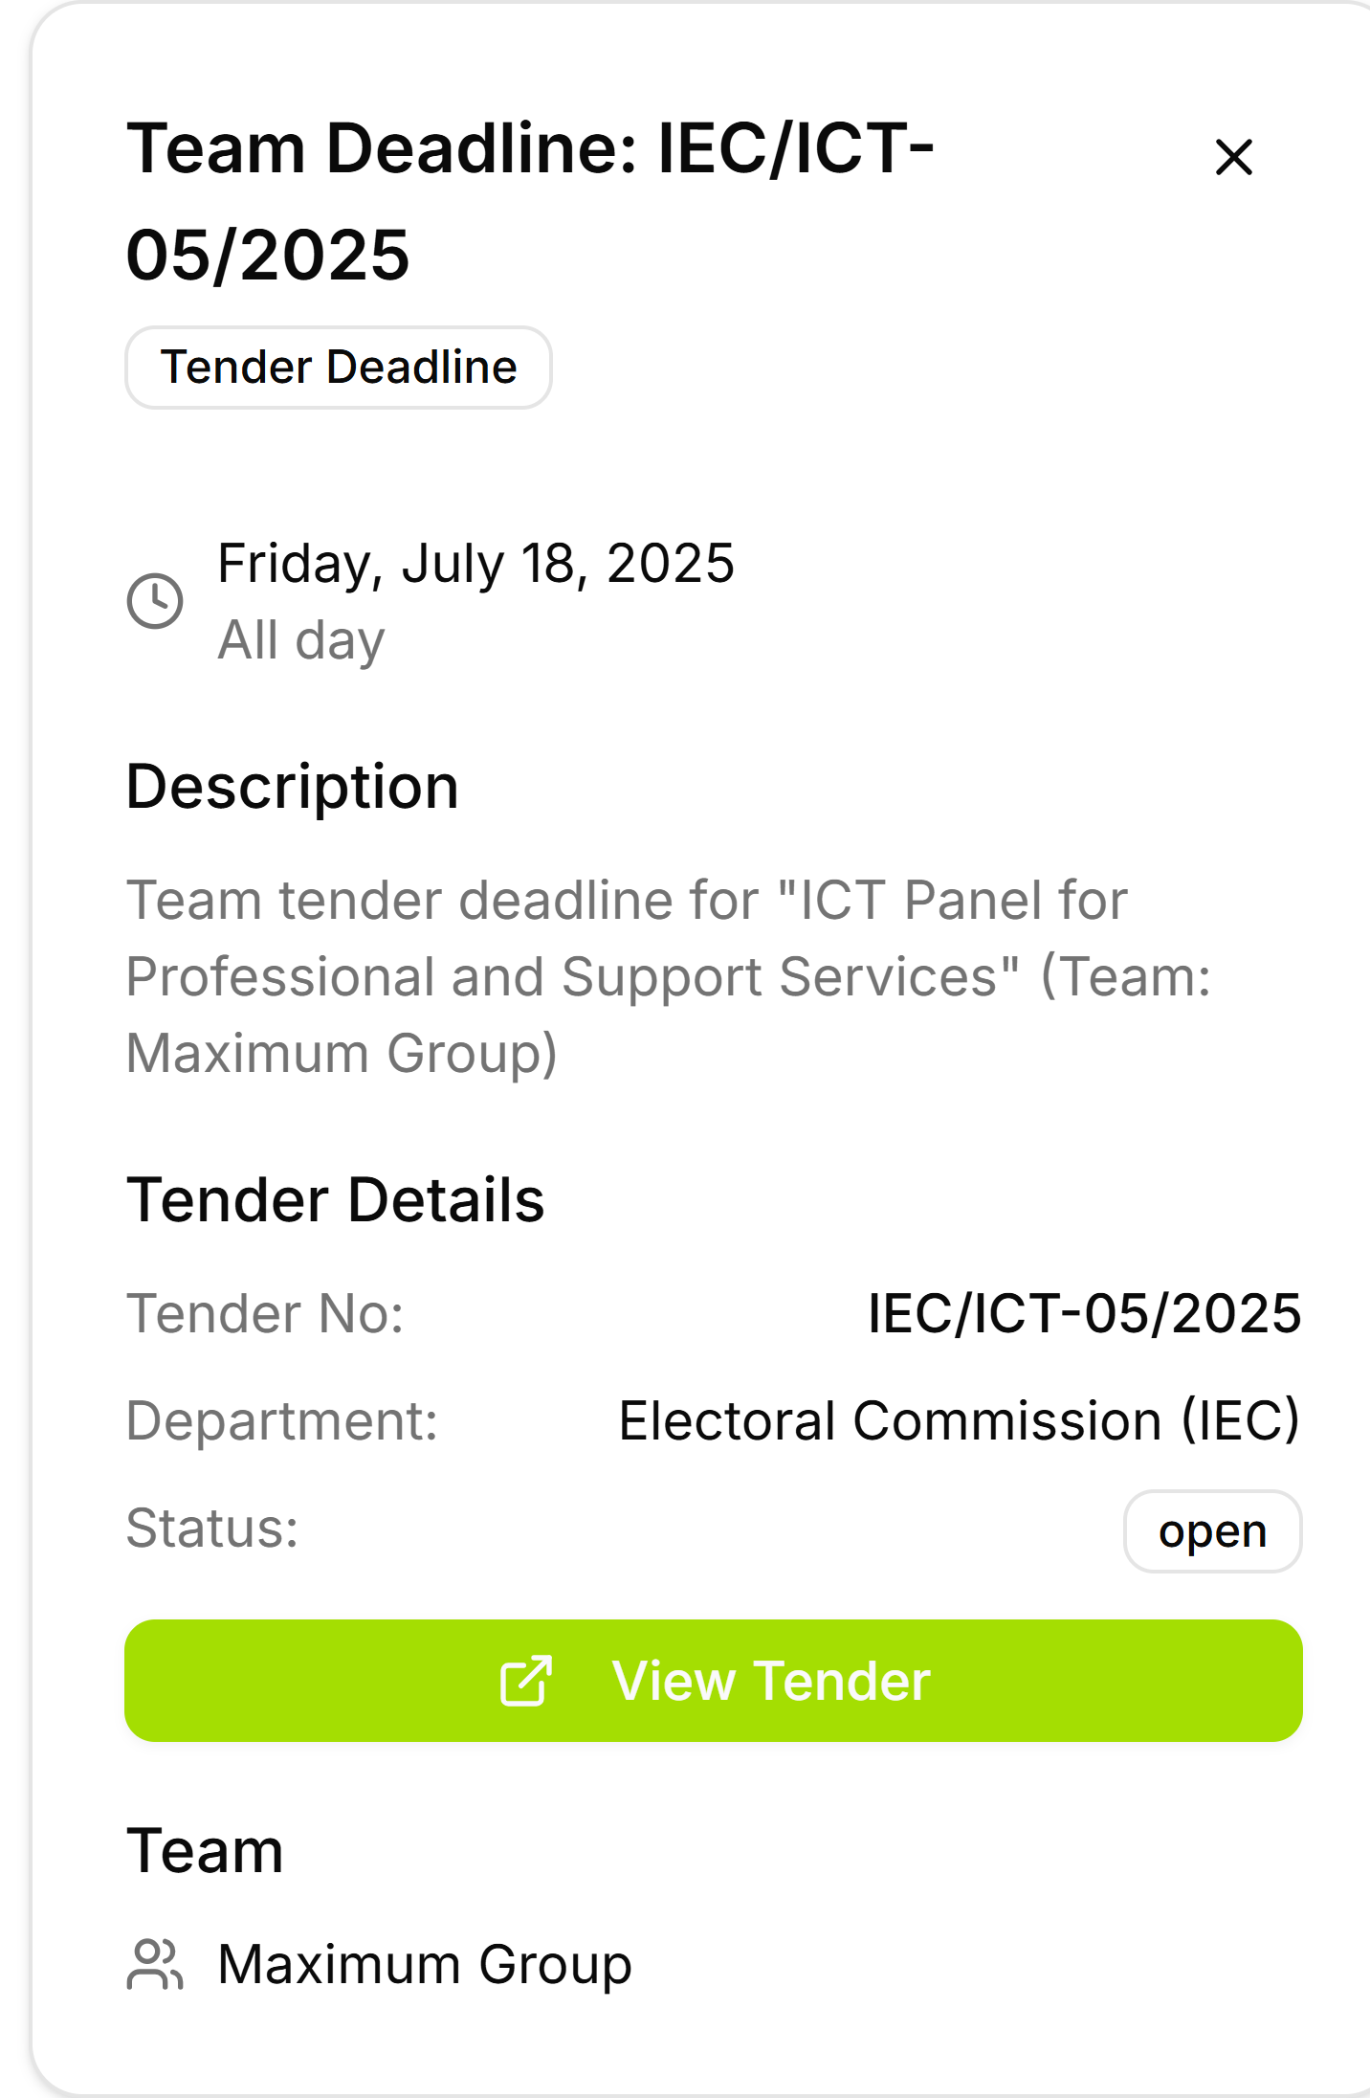Viewport: 1370px width, 2098px height.
Task: Click the clock icon beside the date
Action: [155, 601]
